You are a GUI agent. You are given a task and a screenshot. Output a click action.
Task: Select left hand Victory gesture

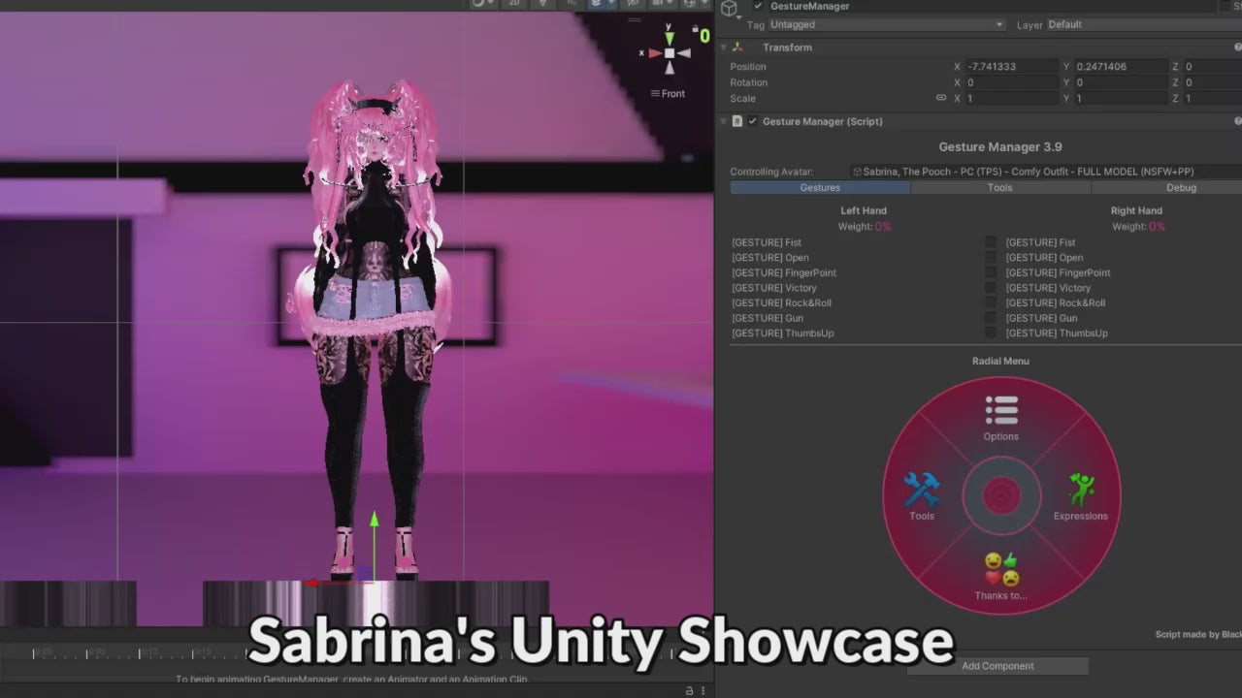click(x=774, y=288)
